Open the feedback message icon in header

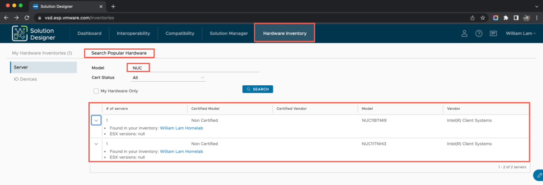tap(493, 33)
